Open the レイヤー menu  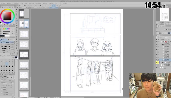(x=31, y=3)
